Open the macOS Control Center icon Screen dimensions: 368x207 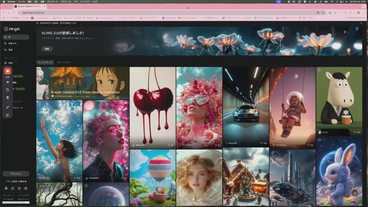pos(342,2)
